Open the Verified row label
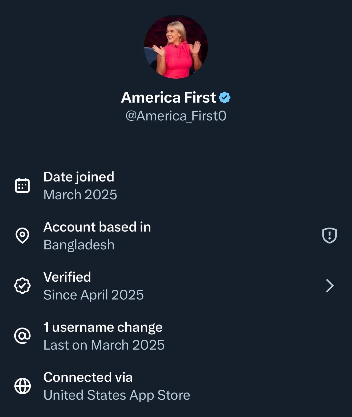Screen dimensions: 352x417 click(67, 277)
